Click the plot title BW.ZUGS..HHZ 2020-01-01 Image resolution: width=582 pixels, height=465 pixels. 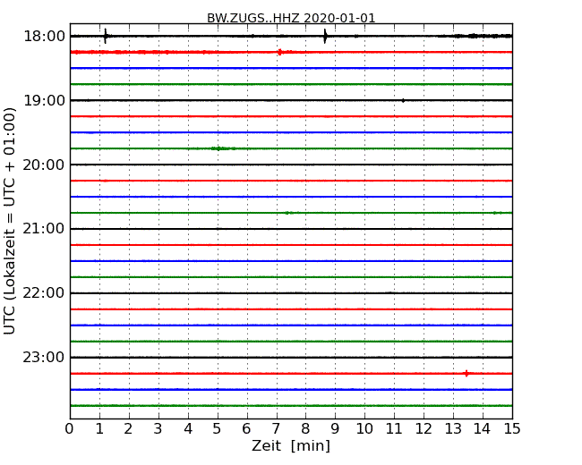291,18
